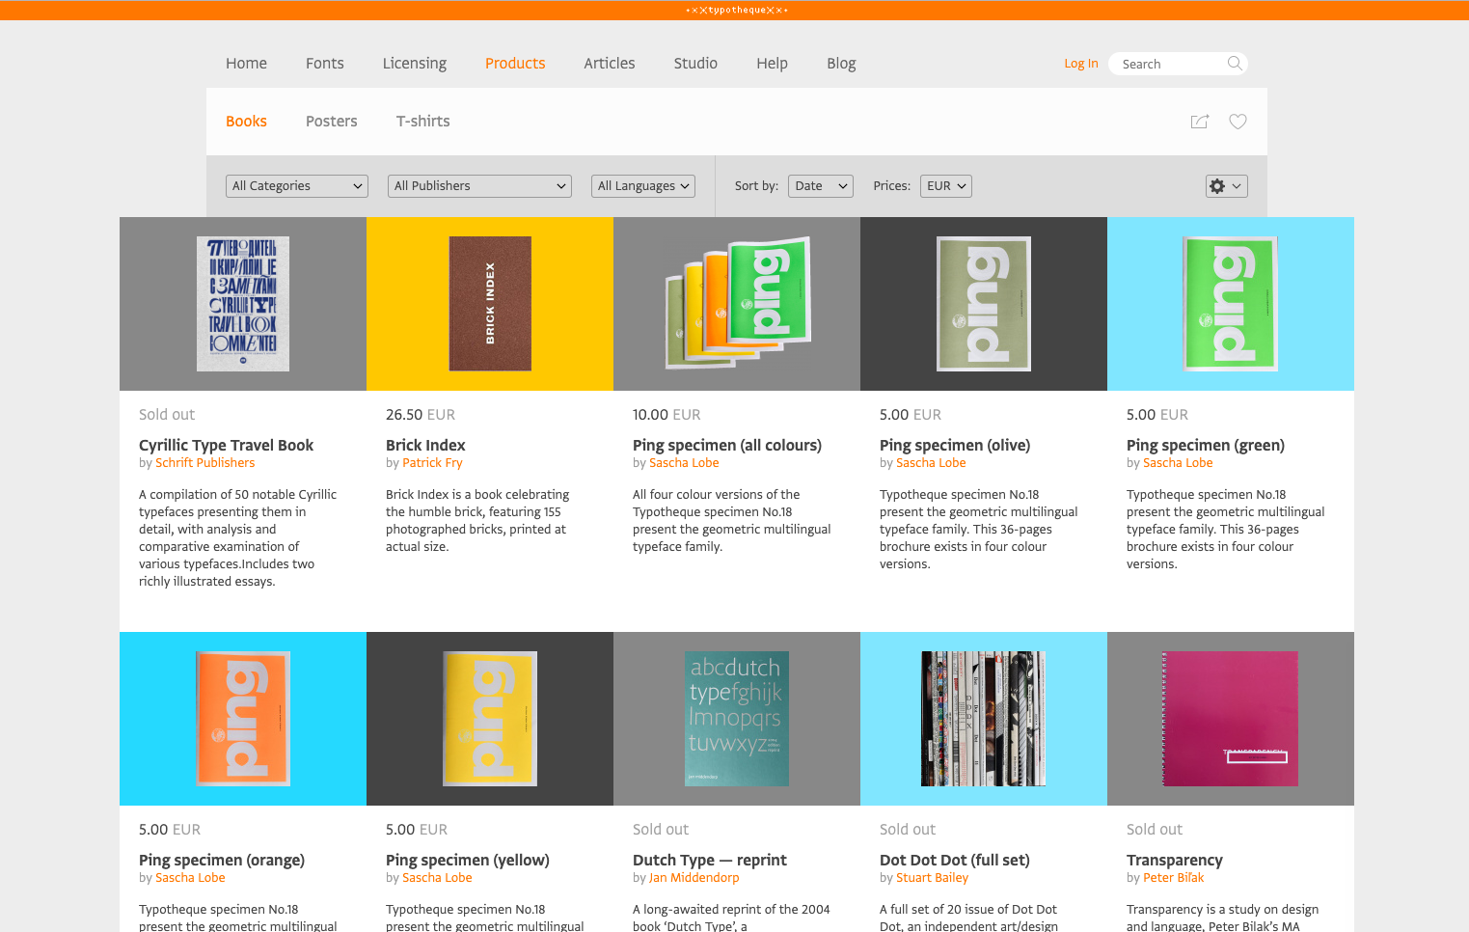This screenshot has width=1469, height=932.
Task: Follow the Schrift Publishers link
Action: point(205,462)
